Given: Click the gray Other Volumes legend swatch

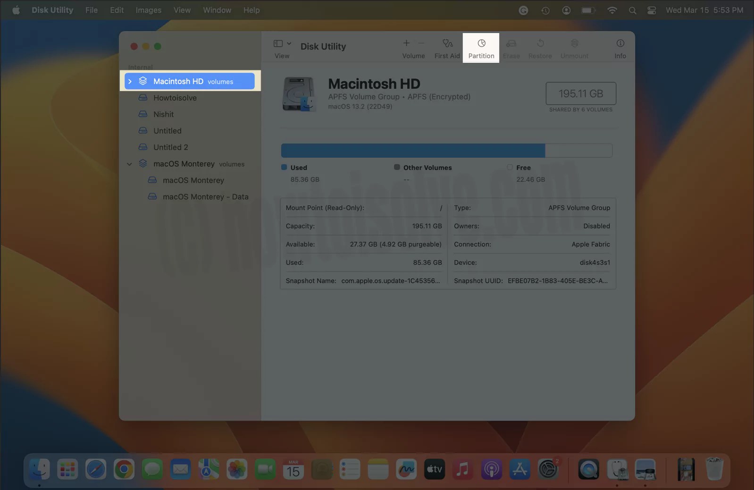Looking at the screenshot, I should 397,167.
